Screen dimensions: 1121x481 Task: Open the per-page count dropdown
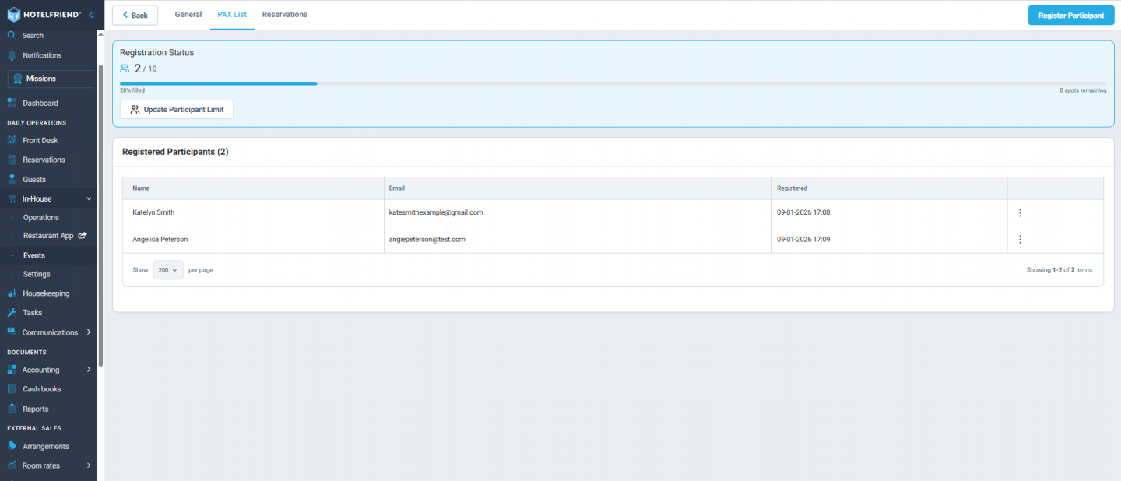[x=167, y=269]
